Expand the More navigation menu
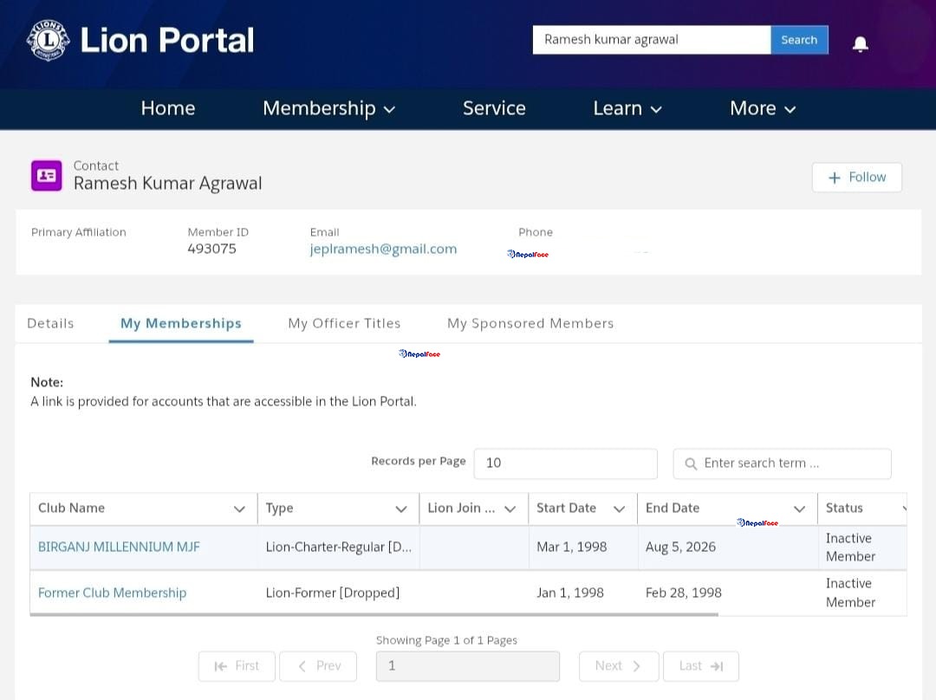Screen dimensions: 936x700 [763, 108]
